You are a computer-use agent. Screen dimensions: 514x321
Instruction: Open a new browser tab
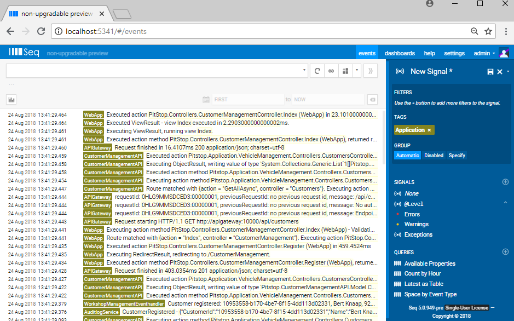click(x=122, y=14)
